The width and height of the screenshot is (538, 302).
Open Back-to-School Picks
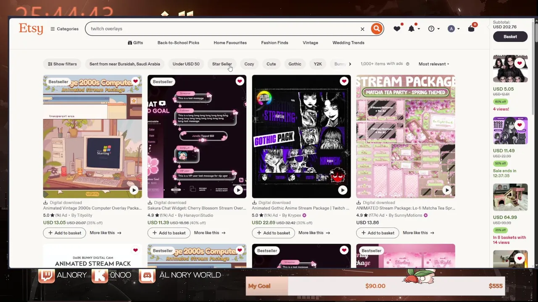coord(178,43)
